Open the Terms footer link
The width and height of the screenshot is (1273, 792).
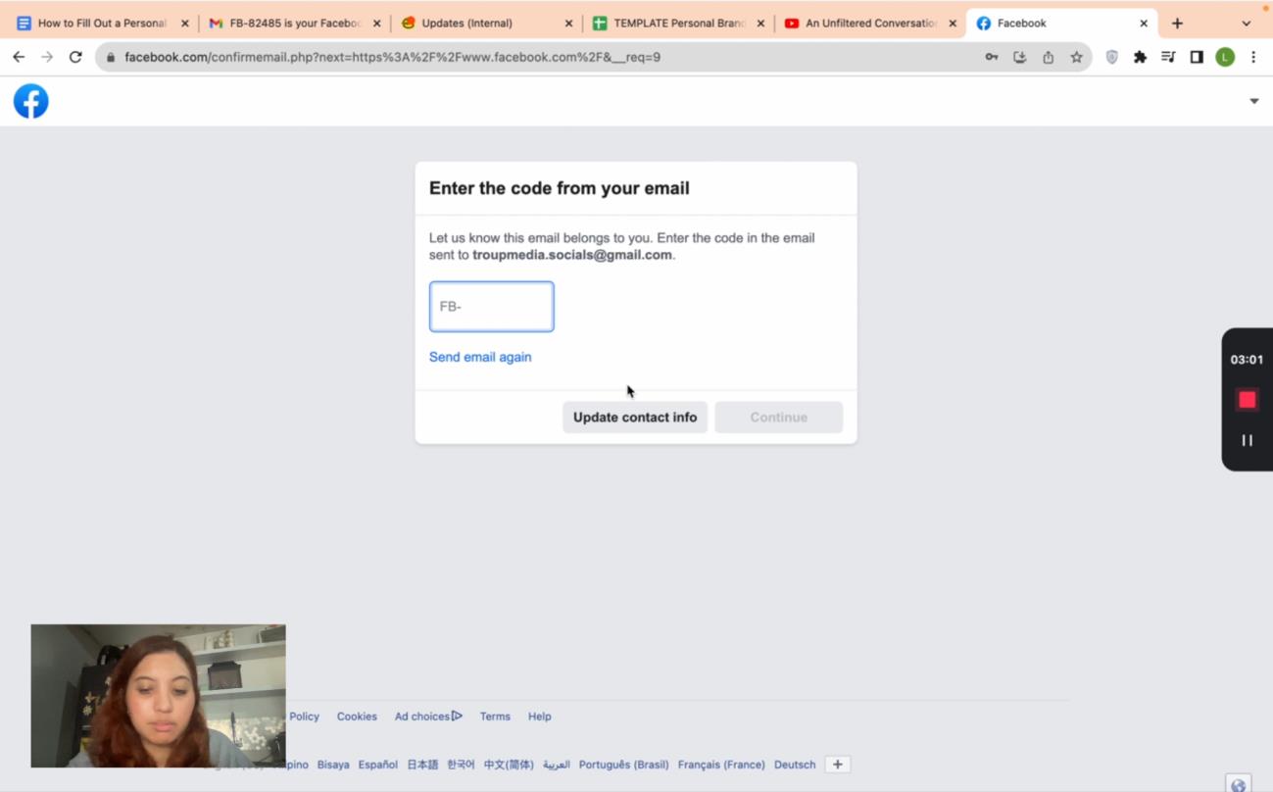495,717
